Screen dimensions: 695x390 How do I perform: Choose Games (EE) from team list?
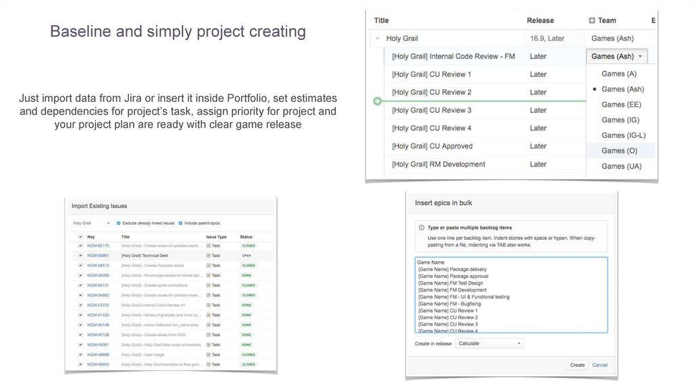point(621,105)
